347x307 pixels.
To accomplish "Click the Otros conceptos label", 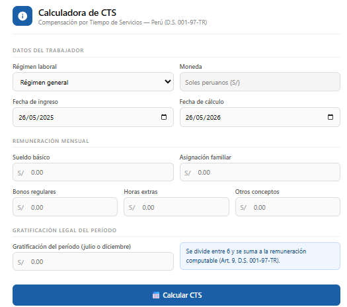I will coord(257,192).
